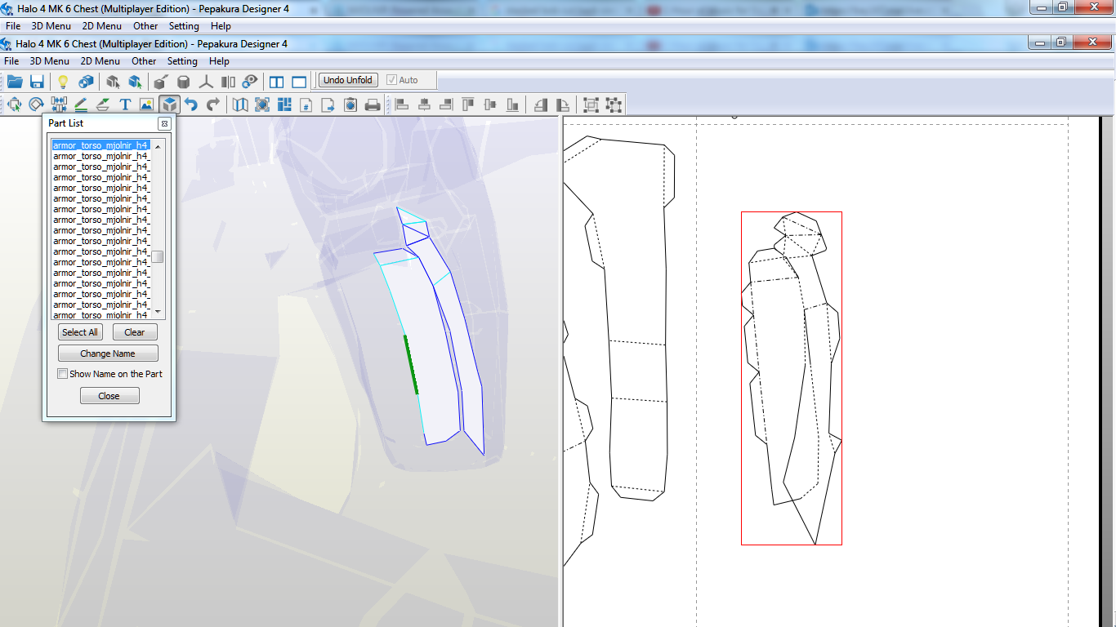The height and width of the screenshot is (627, 1116).
Task: Toggle the light bulb lighting icon
Action: (x=62, y=82)
